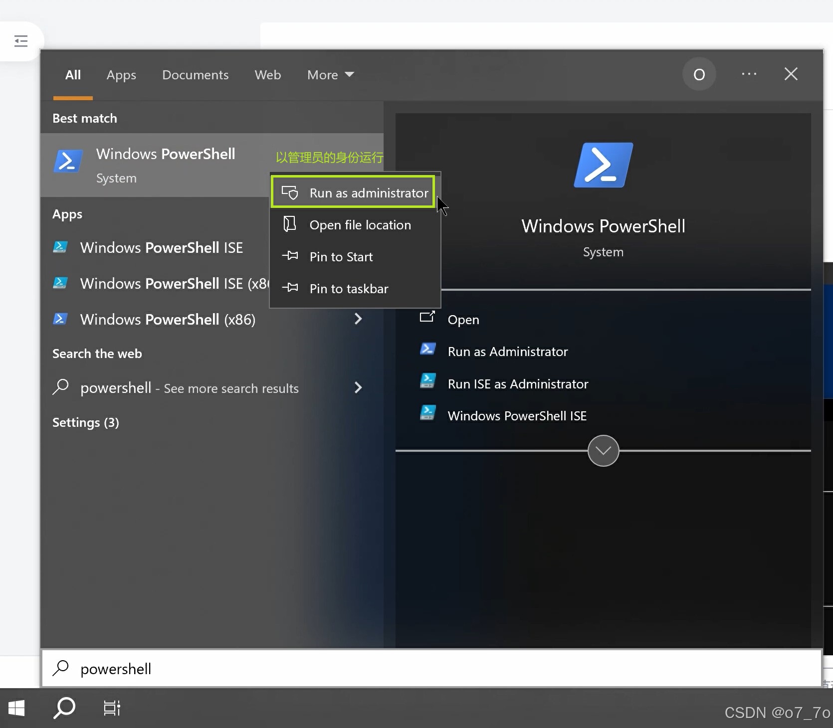Open Task View from the taskbar

pyautogui.click(x=112, y=708)
